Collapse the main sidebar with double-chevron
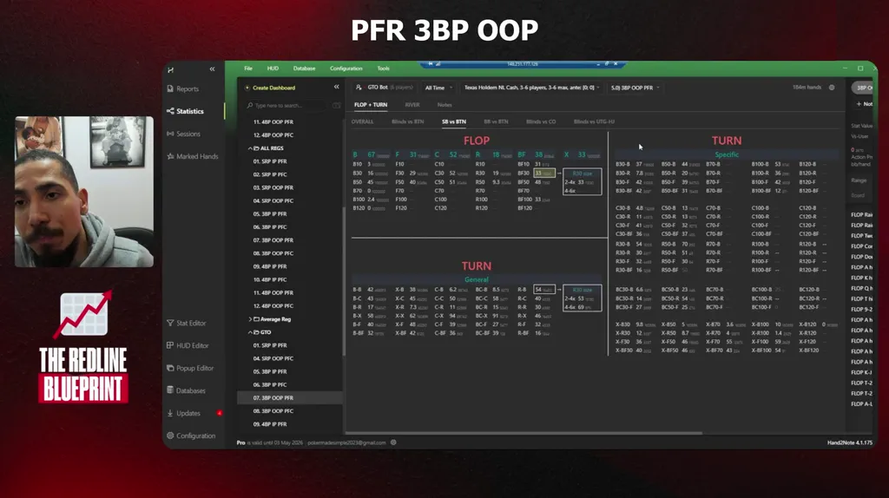889x498 pixels. (212, 69)
